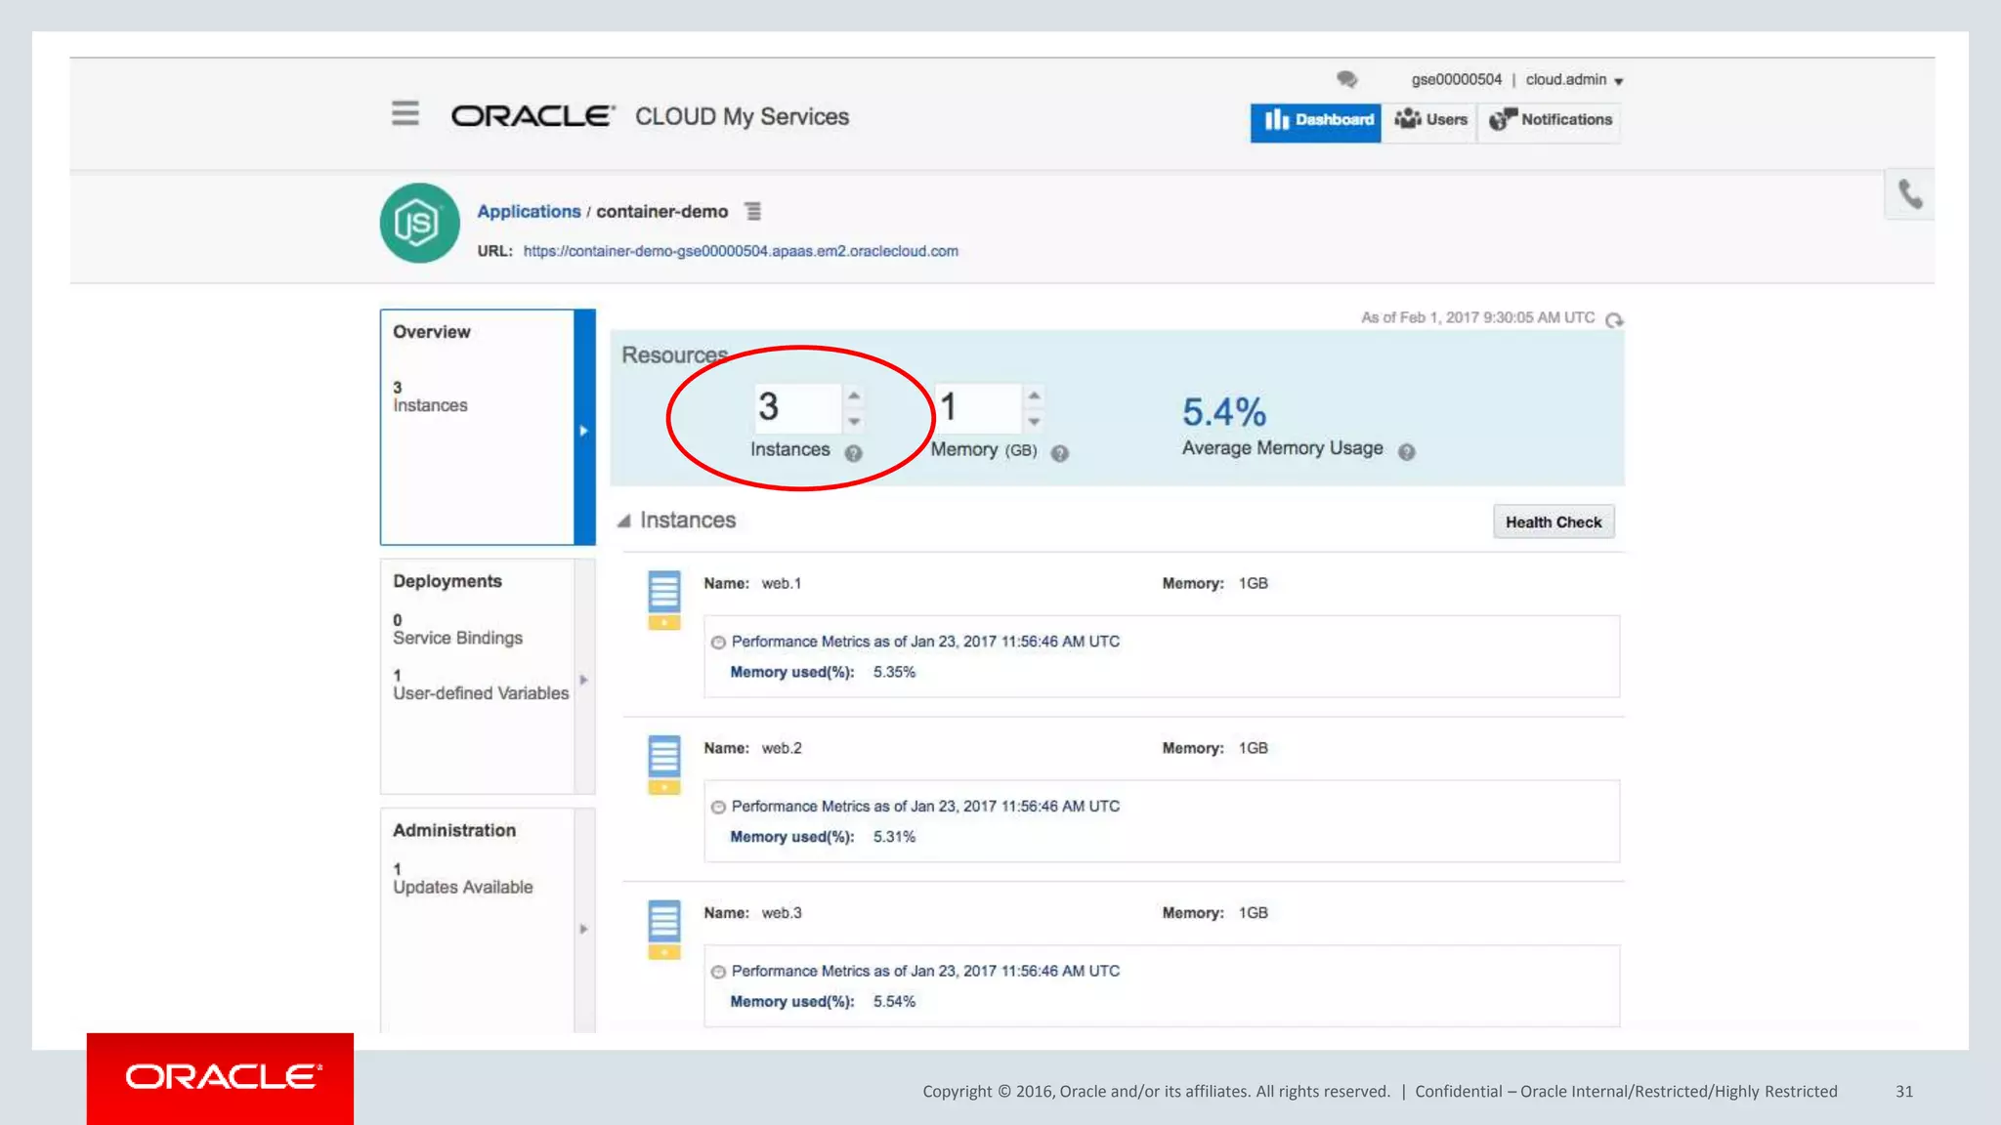Click the help icon beside Instances
This screenshot has width=2001, height=1125.
853,453
